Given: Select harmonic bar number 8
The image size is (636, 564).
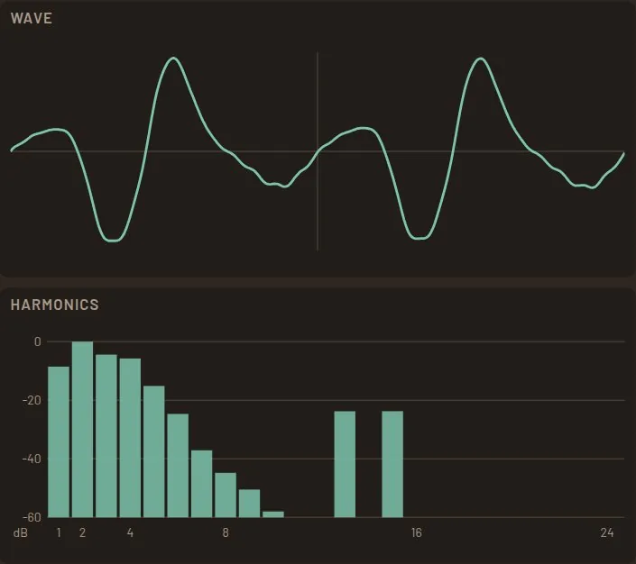Looking at the screenshot, I should click(226, 496).
